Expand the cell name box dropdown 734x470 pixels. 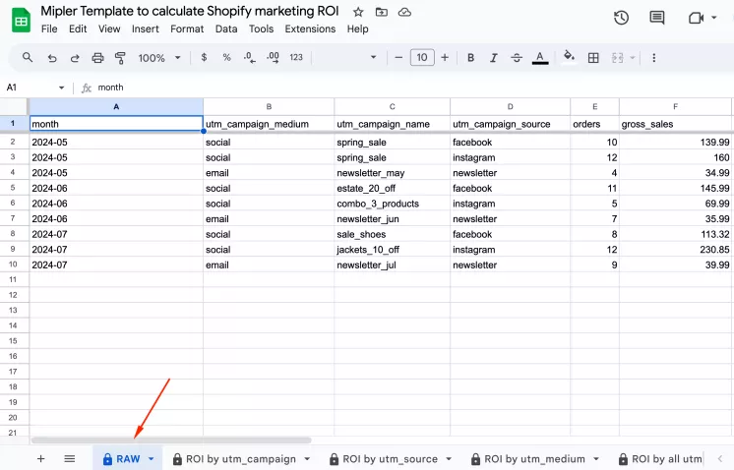click(61, 88)
